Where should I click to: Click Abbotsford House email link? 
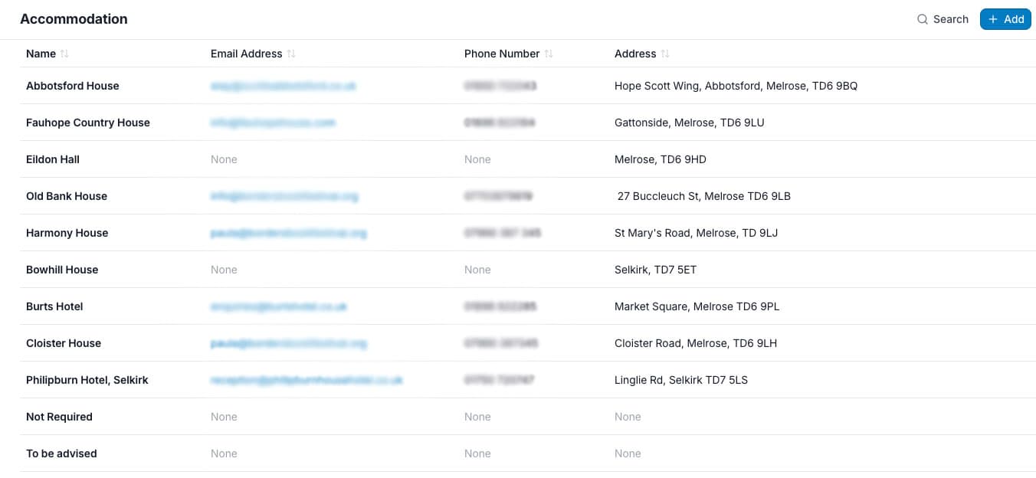pos(284,86)
